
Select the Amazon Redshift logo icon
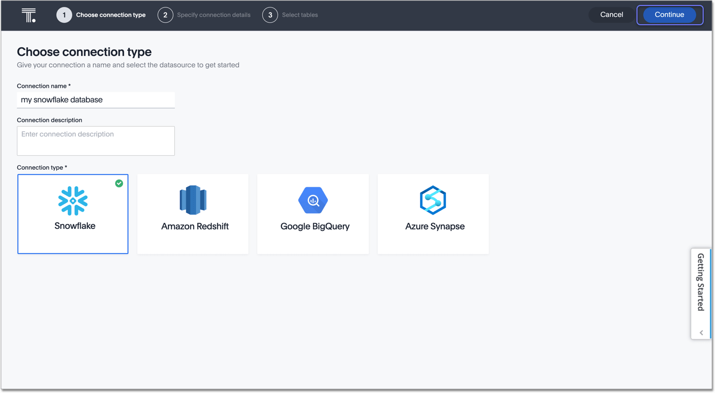[193, 200]
